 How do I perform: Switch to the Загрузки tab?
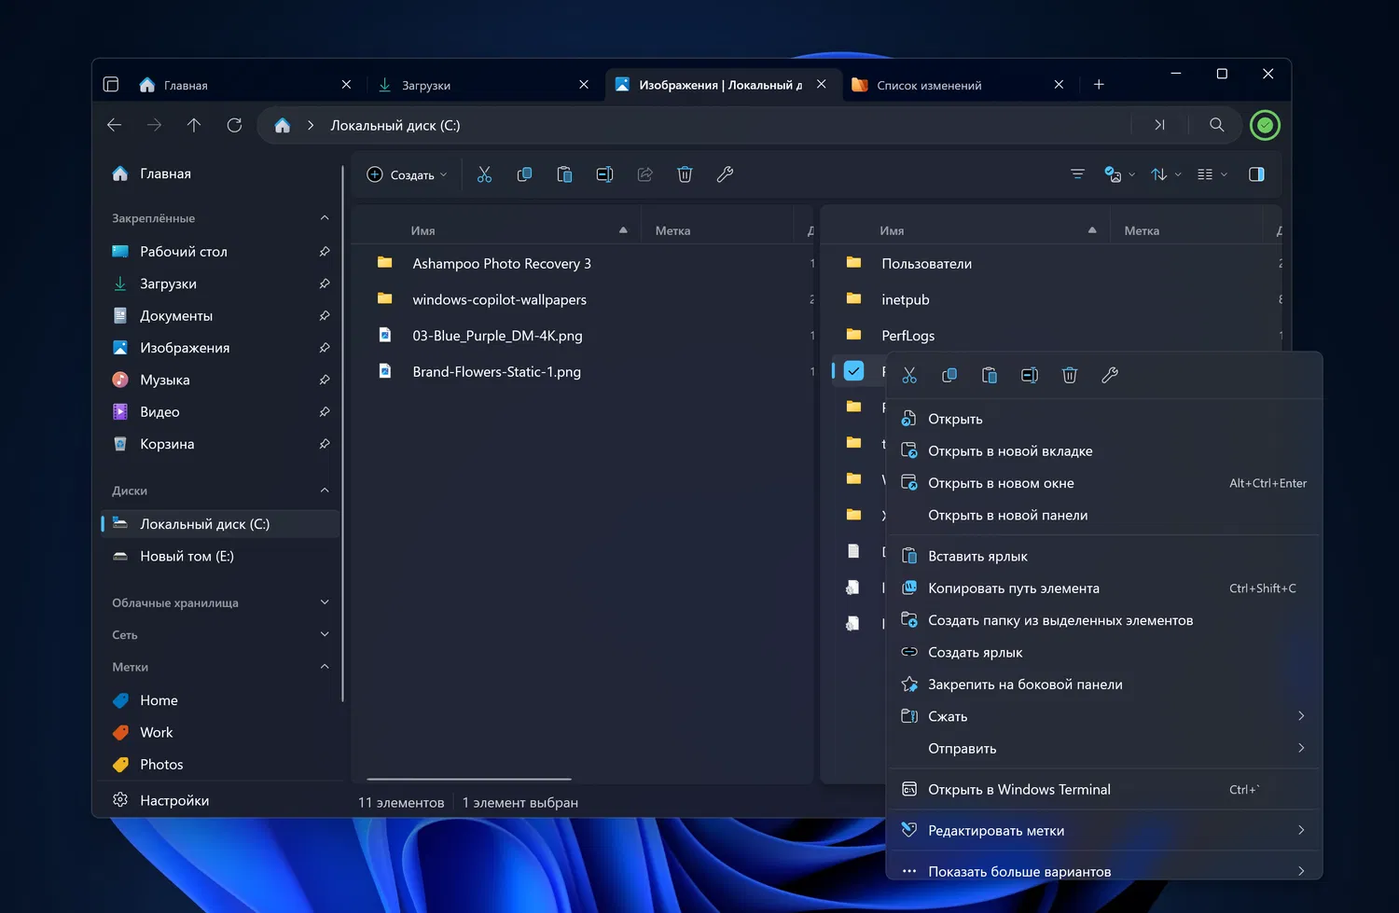426,85
